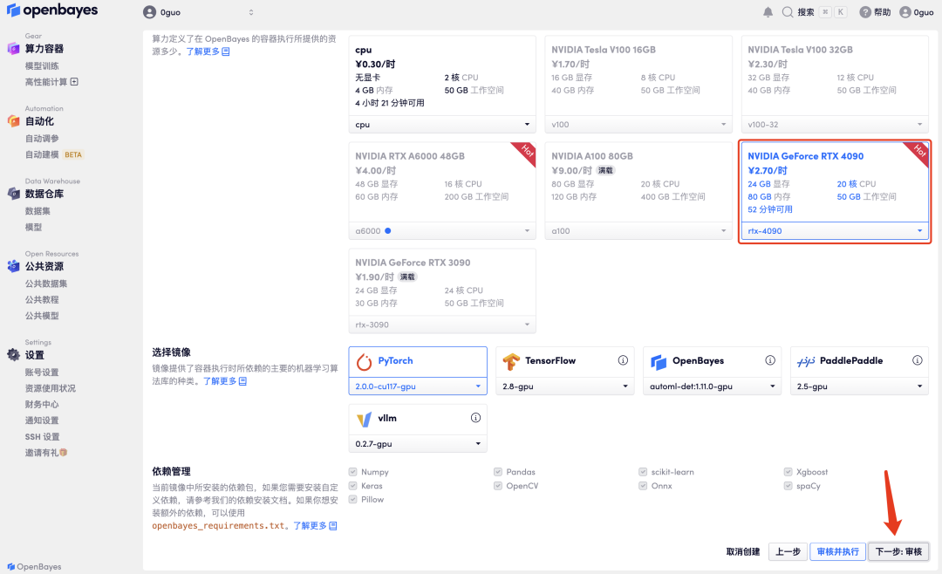Open the 设置 settings gear icon
The image size is (942, 574).
pyautogui.click(x=12, y=355)
